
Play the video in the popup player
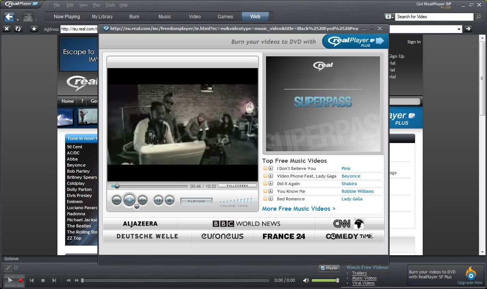[x=129, y=200]
